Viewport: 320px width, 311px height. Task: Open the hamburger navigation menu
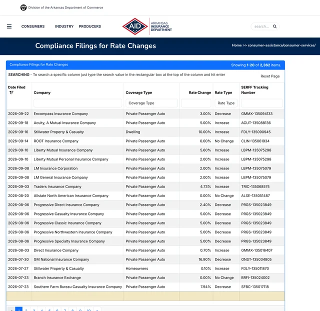[9, 26]
